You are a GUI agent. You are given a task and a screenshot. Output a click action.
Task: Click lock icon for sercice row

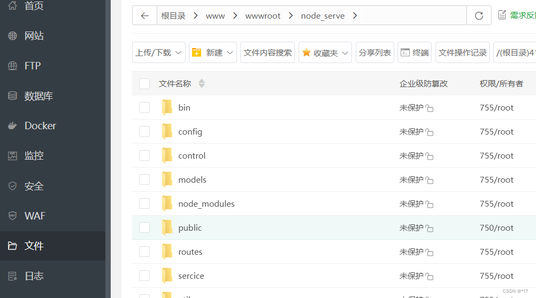pos(430,277)
